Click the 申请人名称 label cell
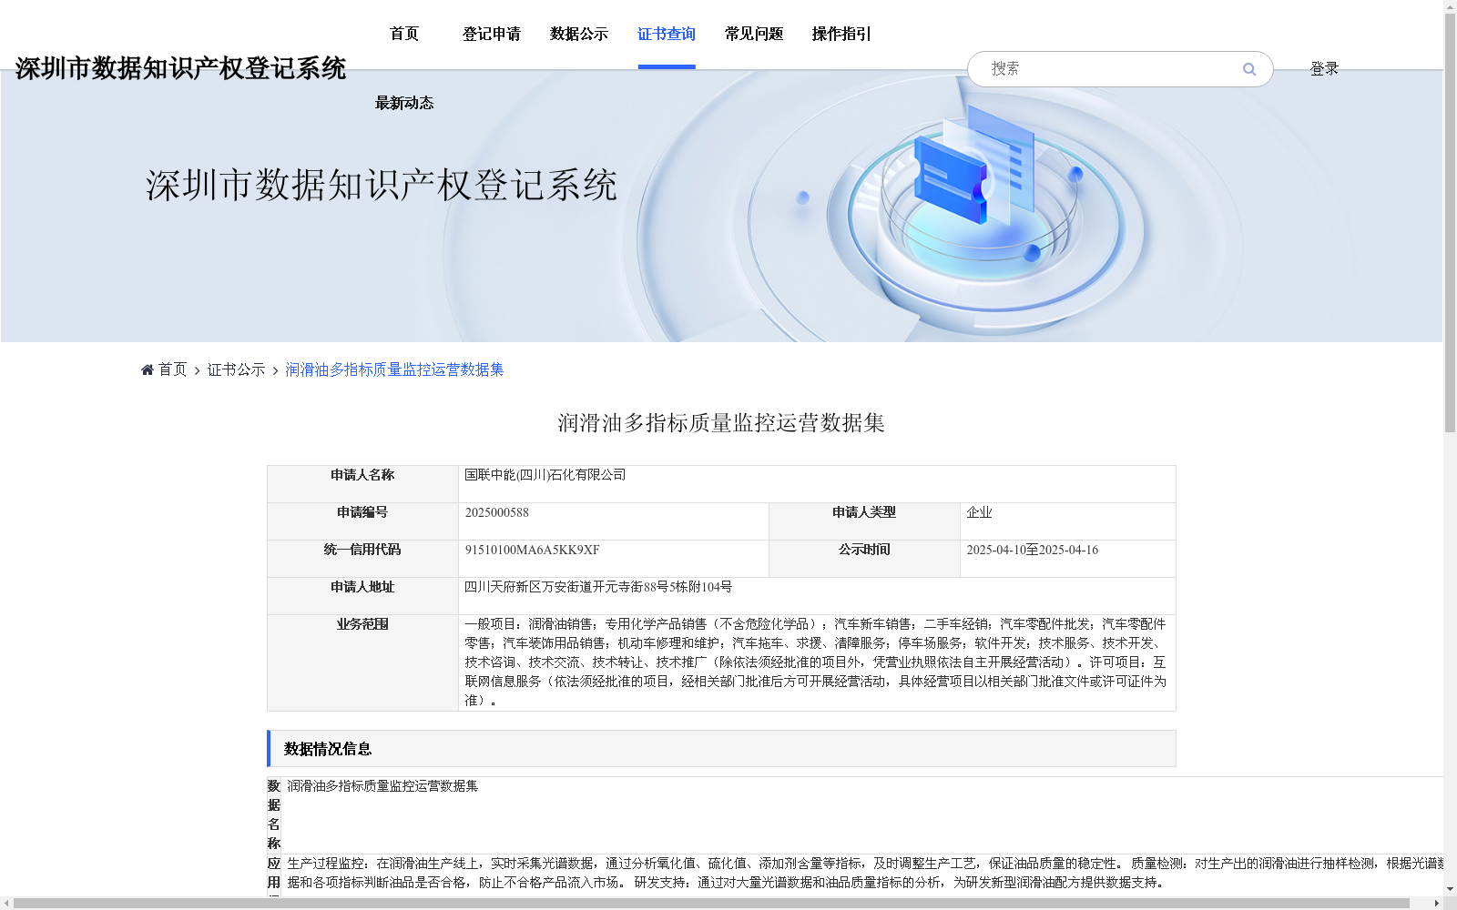The height and width of the screenshot is (910, 1457). (x=362, y=484)
